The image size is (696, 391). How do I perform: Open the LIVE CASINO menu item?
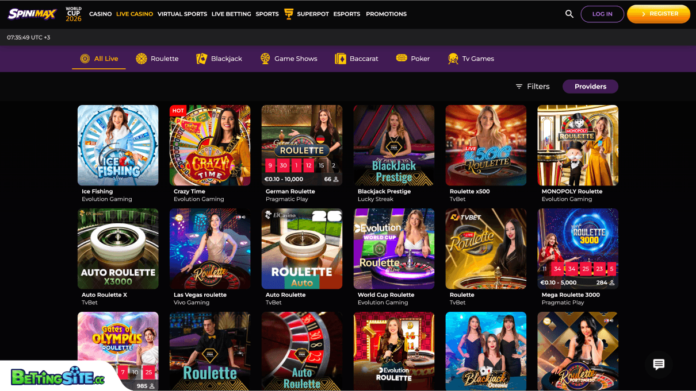click(135, 14)
